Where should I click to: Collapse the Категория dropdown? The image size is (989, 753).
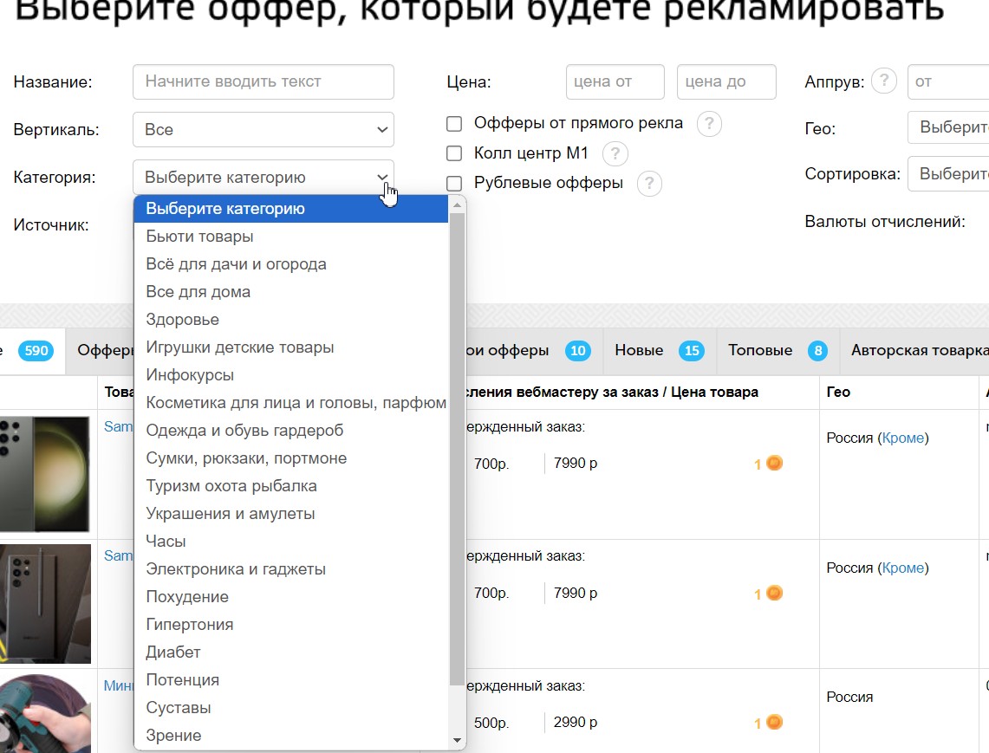(263, 178)
